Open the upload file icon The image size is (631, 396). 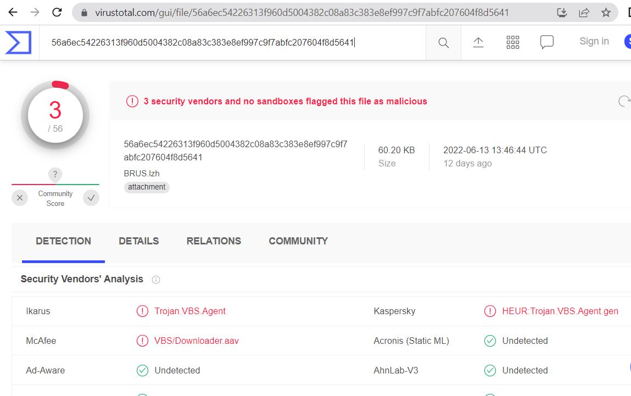[478, 42]
